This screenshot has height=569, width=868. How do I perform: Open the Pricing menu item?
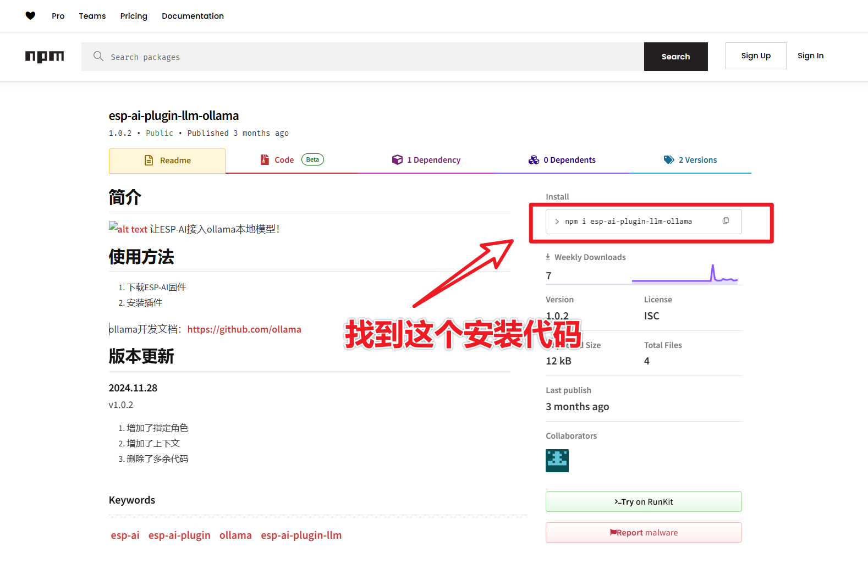[134, 16]
